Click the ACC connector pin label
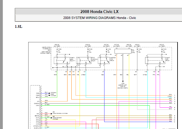 coord(38,114)
